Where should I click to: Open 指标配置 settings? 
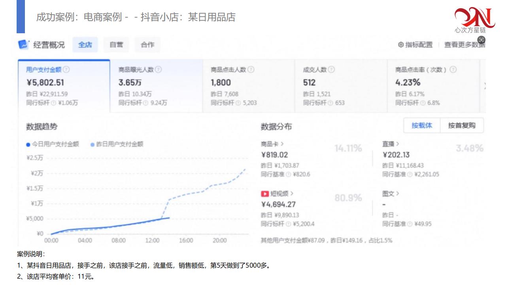tap(415, 45)
